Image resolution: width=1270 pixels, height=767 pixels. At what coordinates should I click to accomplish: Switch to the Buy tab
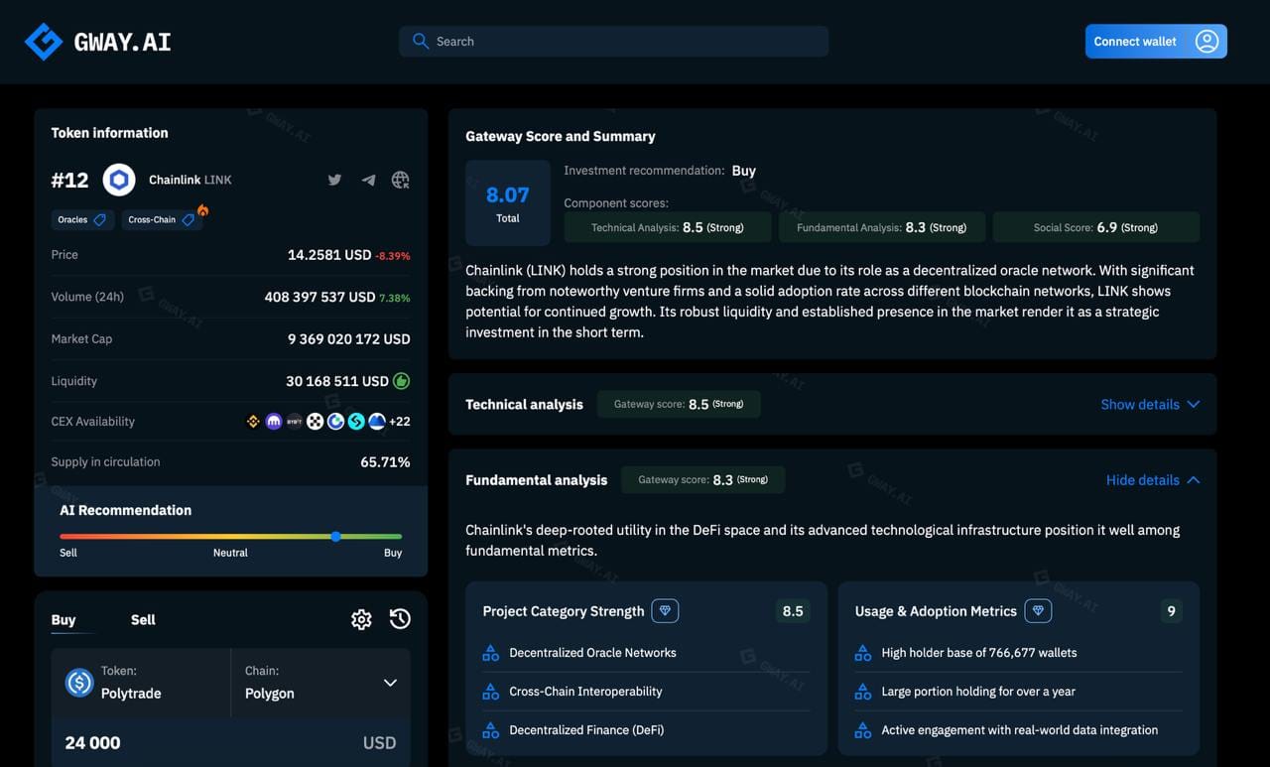(x=63, y=620)
